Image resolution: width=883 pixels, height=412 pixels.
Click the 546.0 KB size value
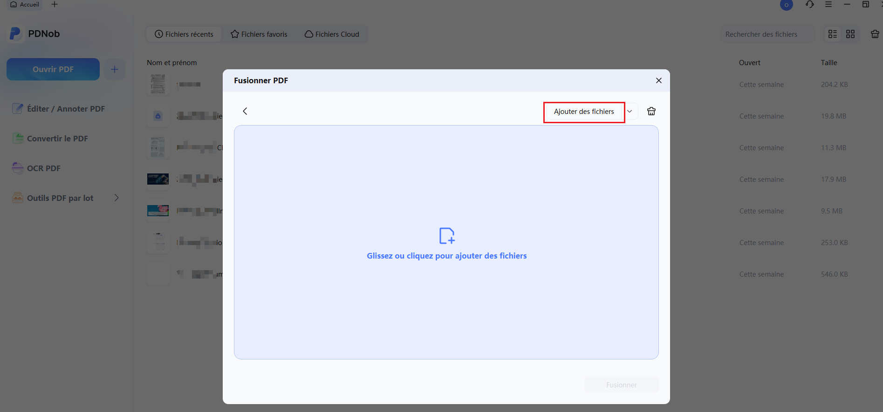(835, 274)
